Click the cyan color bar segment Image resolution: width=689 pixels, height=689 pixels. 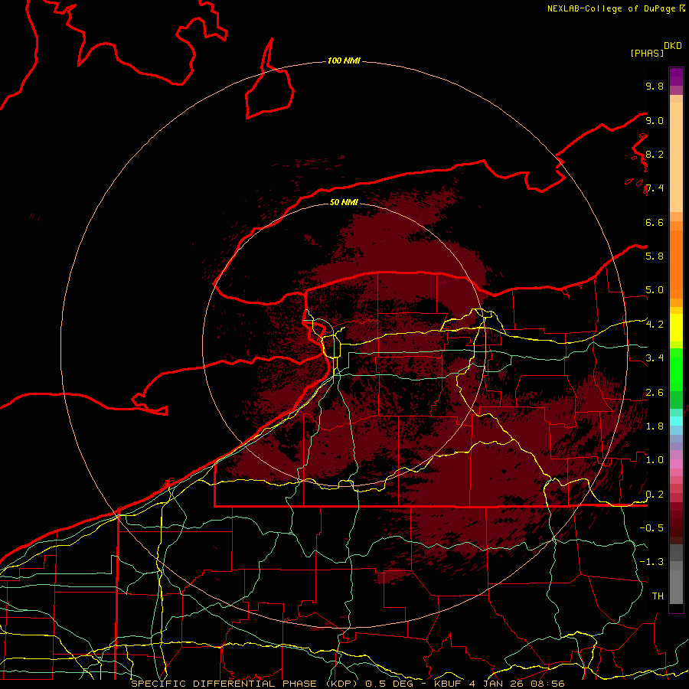coord(676,421)
